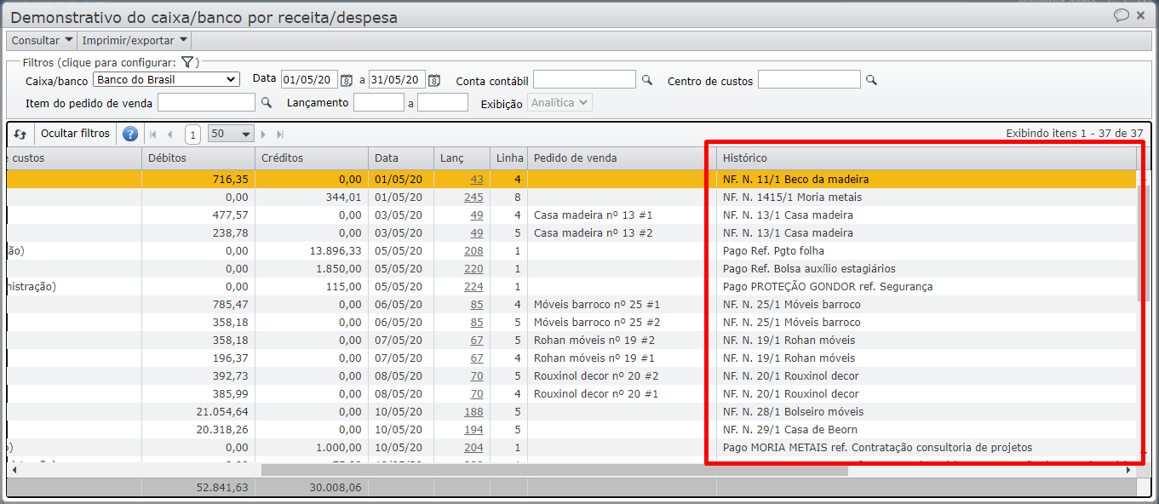Open lançamento link 208
Screen dimensions: 1159x504
click(473, 251)
